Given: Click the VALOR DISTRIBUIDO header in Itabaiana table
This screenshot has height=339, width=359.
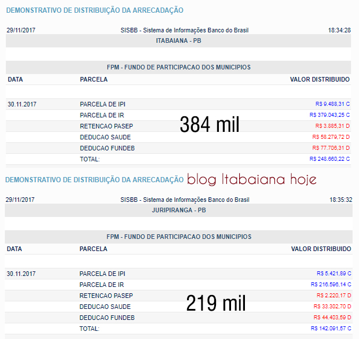Looking at the screenshot, I should [x=320, y=80].
